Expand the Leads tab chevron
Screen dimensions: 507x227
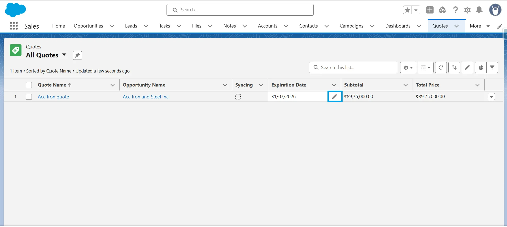(x=146, y=26)
